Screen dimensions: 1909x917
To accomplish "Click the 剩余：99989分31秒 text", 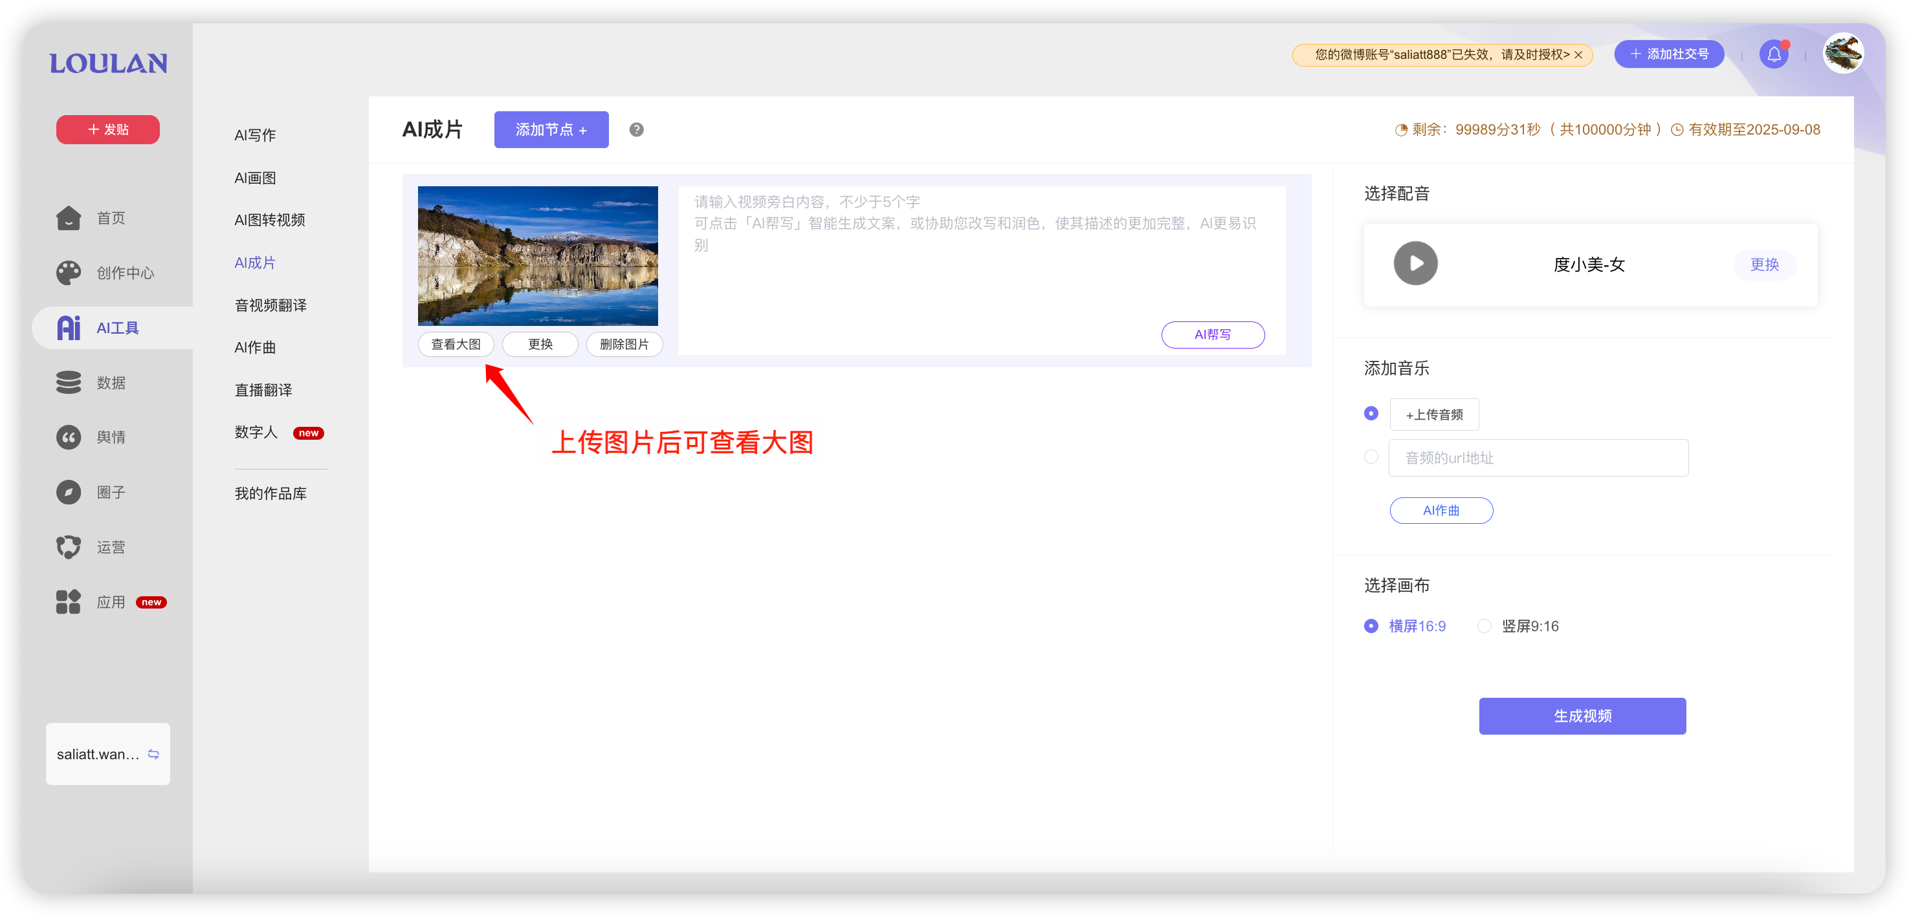I will pyautogui.click(x=1476, y=129).
